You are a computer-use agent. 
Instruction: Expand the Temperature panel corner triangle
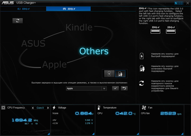138,134
